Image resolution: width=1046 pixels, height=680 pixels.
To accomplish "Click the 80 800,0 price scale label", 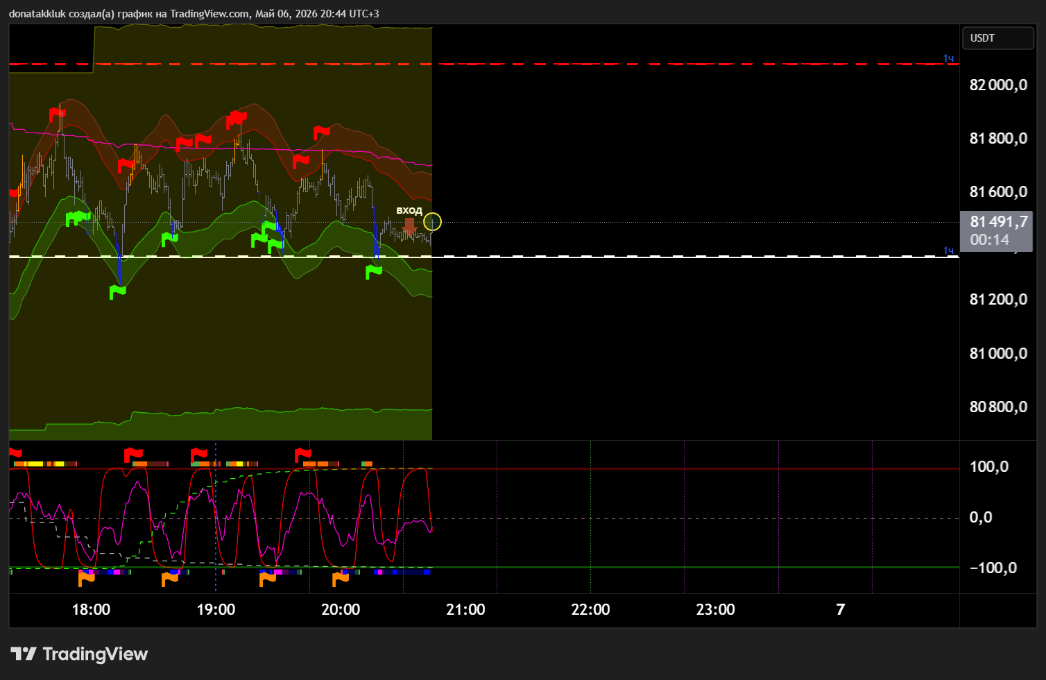I will 999,407.
